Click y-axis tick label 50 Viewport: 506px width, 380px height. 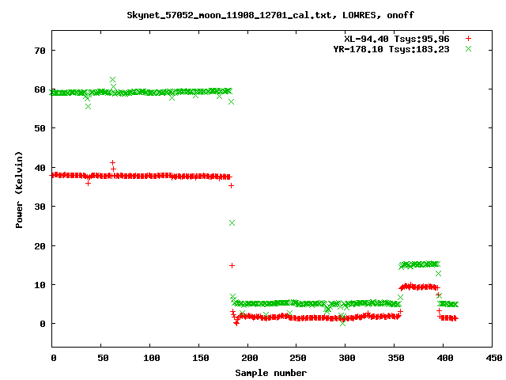pyautogui.click(x=40, y=128)
